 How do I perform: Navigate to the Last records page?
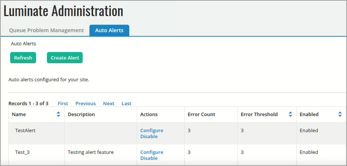(x=126, y=104)
